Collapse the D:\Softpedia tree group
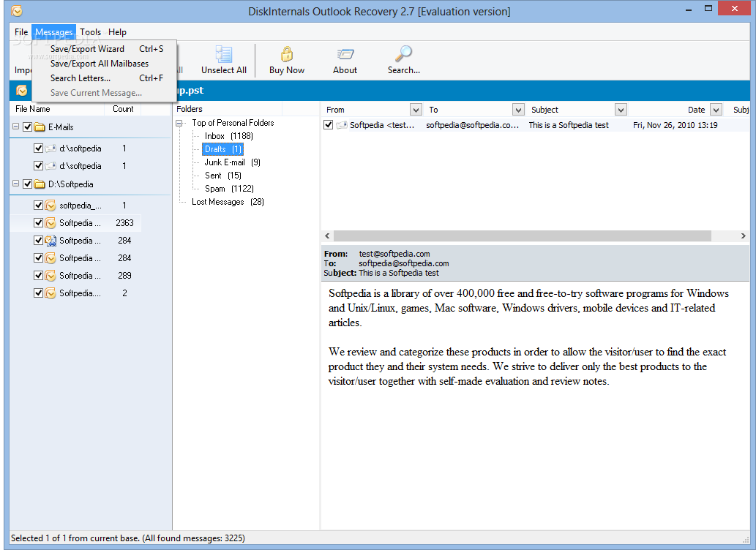The height and width of the screenshot is (550, 756). click(15, 184)
